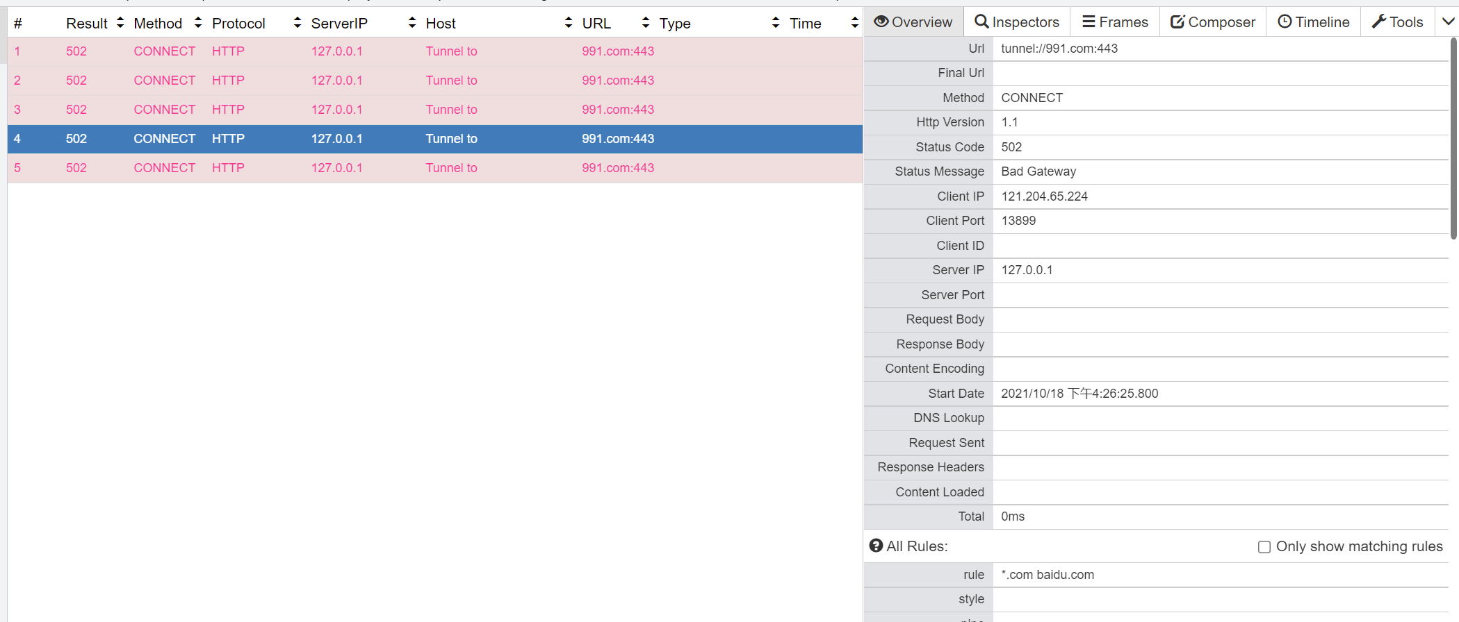The width and height of the screenshot is (1459, 622).
Task: Click the Server IP value in overview
Action: pyautogui.click(x=1027, y=270)
